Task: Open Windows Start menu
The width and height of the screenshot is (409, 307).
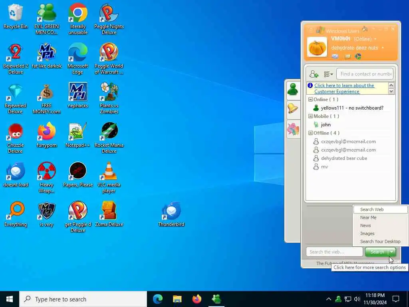Action: point(10,299)
